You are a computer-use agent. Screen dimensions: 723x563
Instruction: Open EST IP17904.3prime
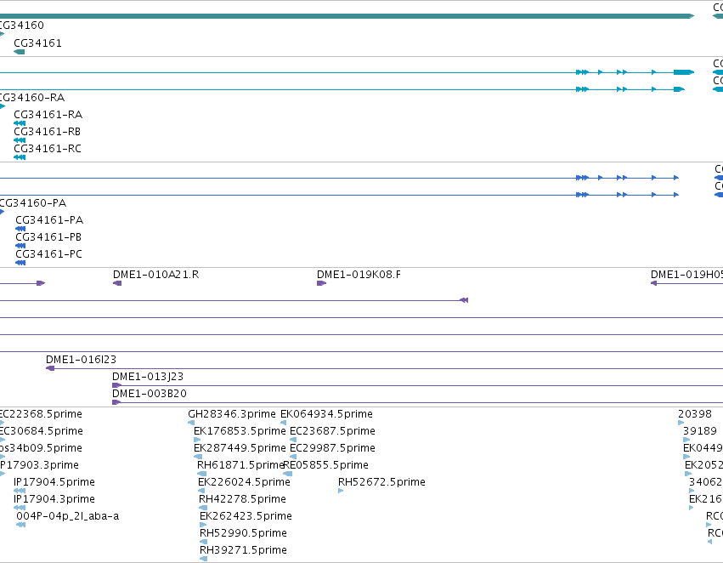(x=54, y=499)
